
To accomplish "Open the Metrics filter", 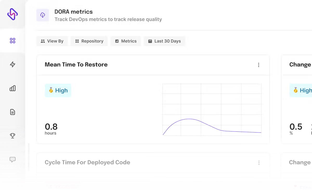I will tap(126, 41).
